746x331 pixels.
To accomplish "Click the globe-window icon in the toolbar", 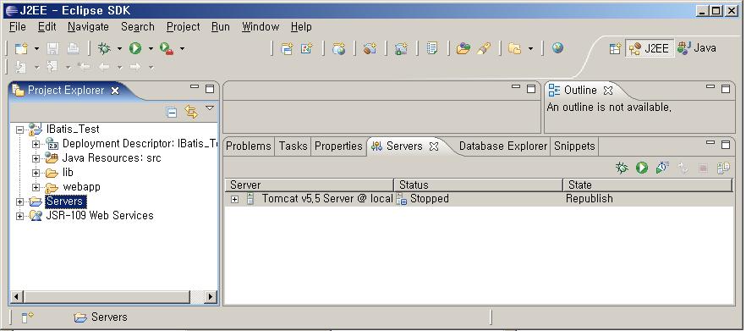I will pyautogui.click(x=338, y=48).
